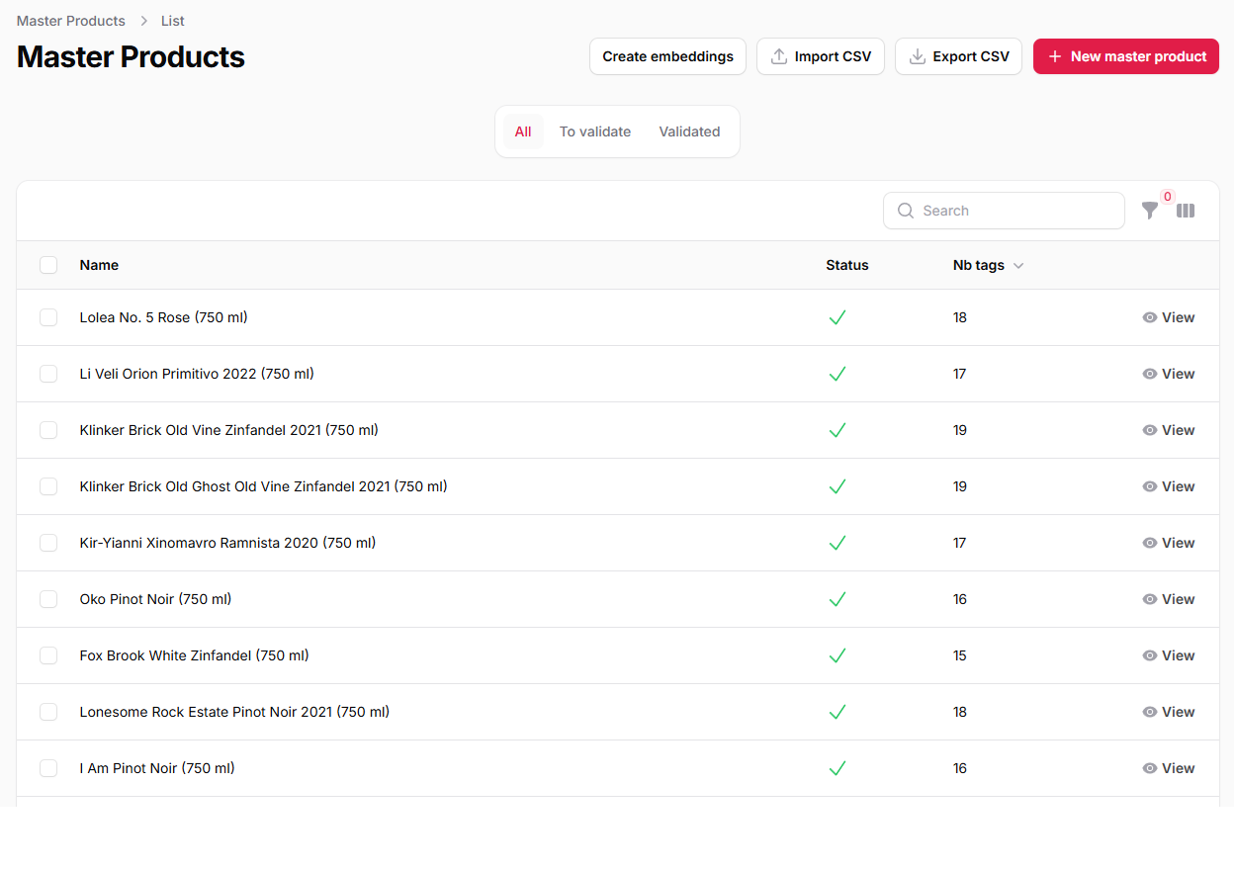Click the status checkmark for Klinker Brick Old Ghost
Viewport: 1234px width, 870px height.
(837, 486)
